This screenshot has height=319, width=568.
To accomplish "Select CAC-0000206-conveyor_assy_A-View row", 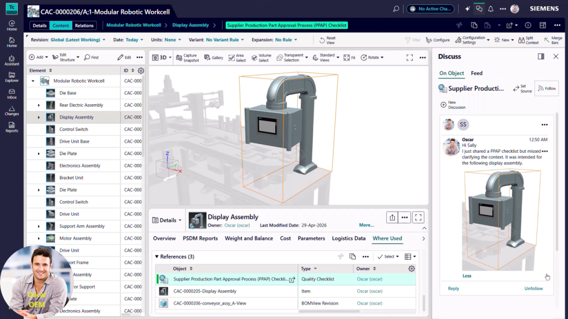I will (286, 303).
